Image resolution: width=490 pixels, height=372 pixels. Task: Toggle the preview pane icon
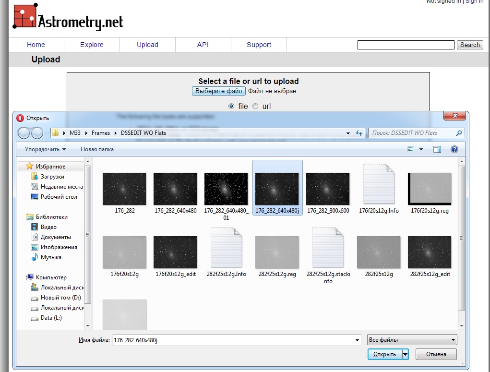click(437, 149)
